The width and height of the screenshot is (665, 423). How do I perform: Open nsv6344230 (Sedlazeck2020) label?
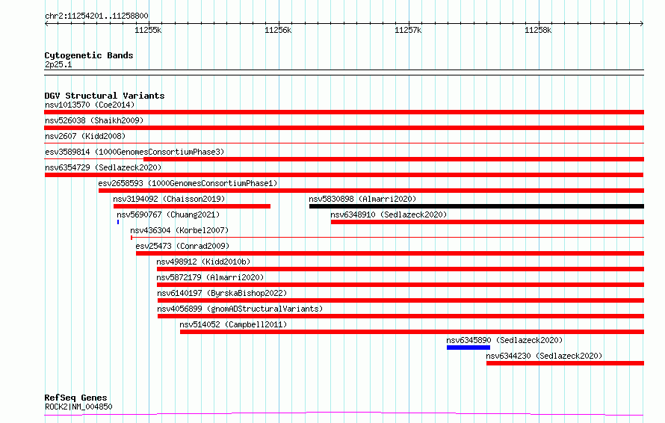click(x=544, y=356)
